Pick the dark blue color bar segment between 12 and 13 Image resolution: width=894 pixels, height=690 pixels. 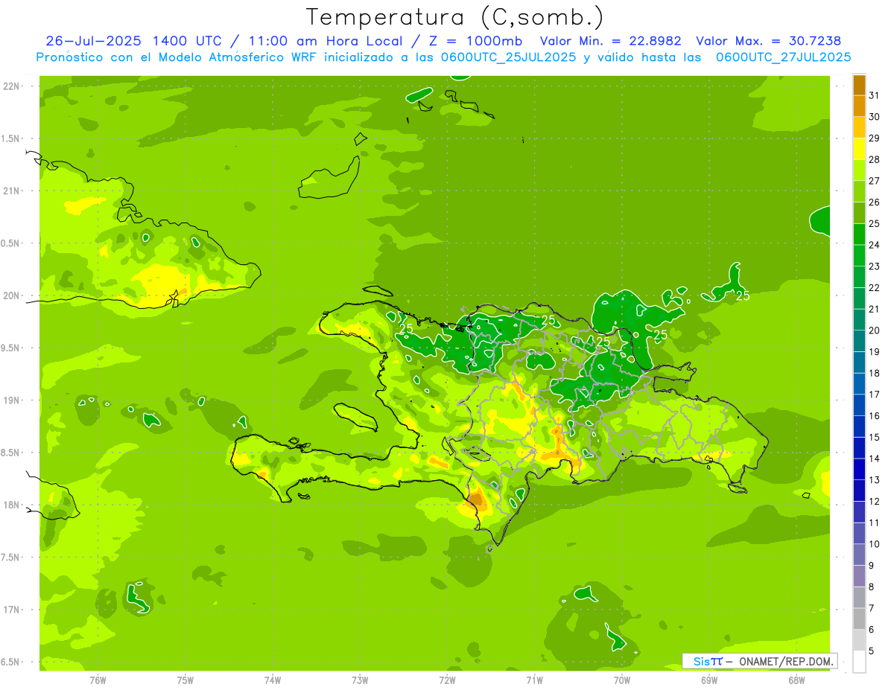(x=859, y=491)
